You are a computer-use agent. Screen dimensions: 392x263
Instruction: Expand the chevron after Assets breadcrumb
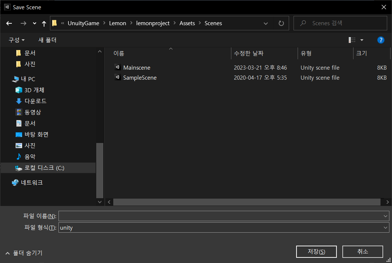coord(200,23)
